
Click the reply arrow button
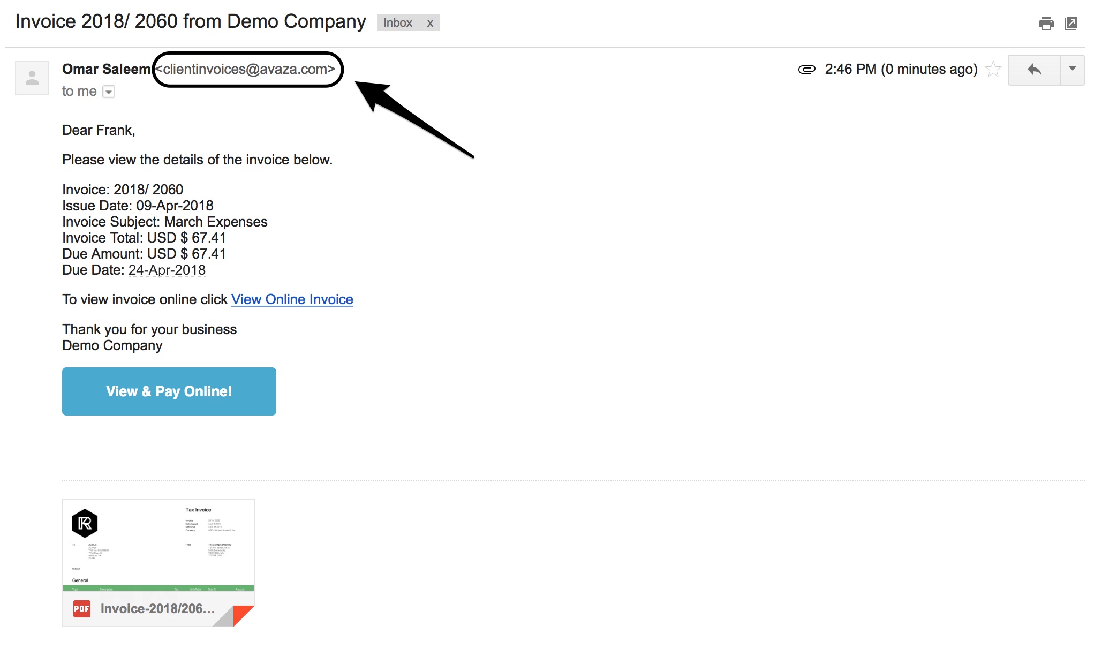point(1034,70)
